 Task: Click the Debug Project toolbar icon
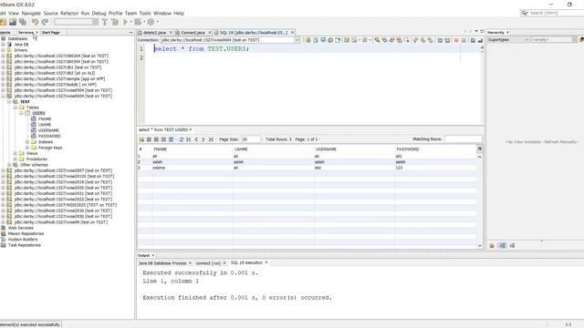pos(138,22)
